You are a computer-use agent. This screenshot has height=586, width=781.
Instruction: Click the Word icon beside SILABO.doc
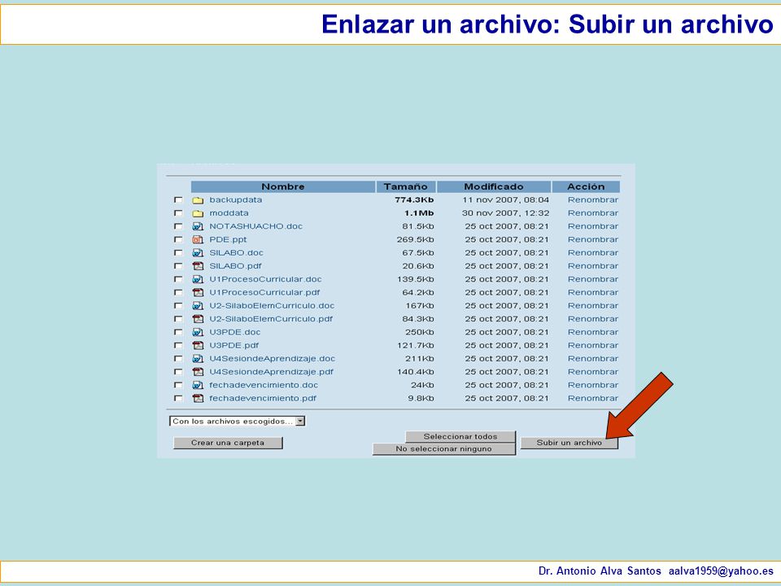198,253
